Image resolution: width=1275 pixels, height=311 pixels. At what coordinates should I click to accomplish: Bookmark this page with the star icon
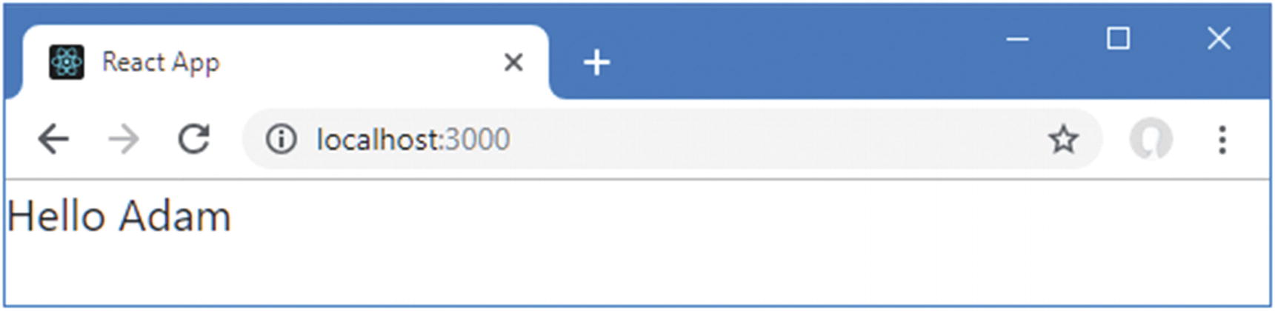[x=1063, y=139]
